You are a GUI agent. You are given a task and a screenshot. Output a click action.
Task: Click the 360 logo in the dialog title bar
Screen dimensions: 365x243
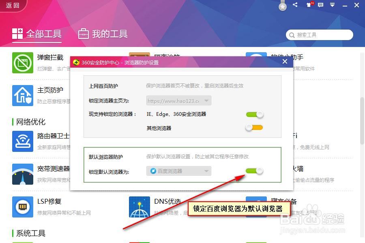(x=76, y=62)
